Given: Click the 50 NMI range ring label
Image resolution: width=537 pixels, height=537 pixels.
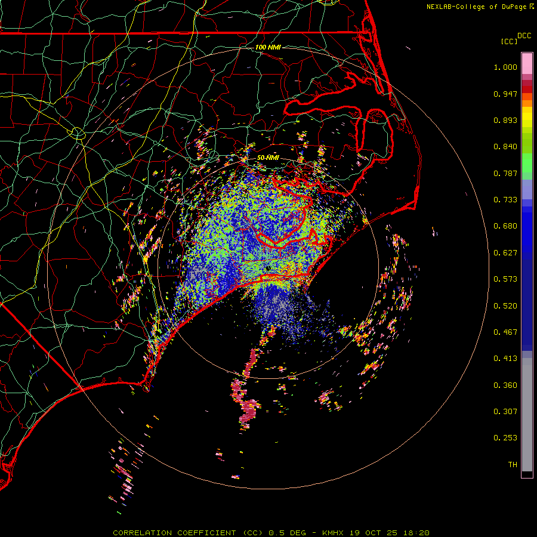Looking at the screenshot, I should (x=268, y=158).
